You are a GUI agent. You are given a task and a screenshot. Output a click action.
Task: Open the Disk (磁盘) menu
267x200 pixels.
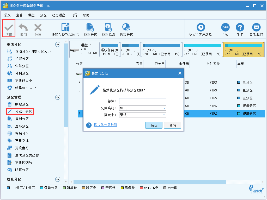pyautogui.click(x=31, y=15)
